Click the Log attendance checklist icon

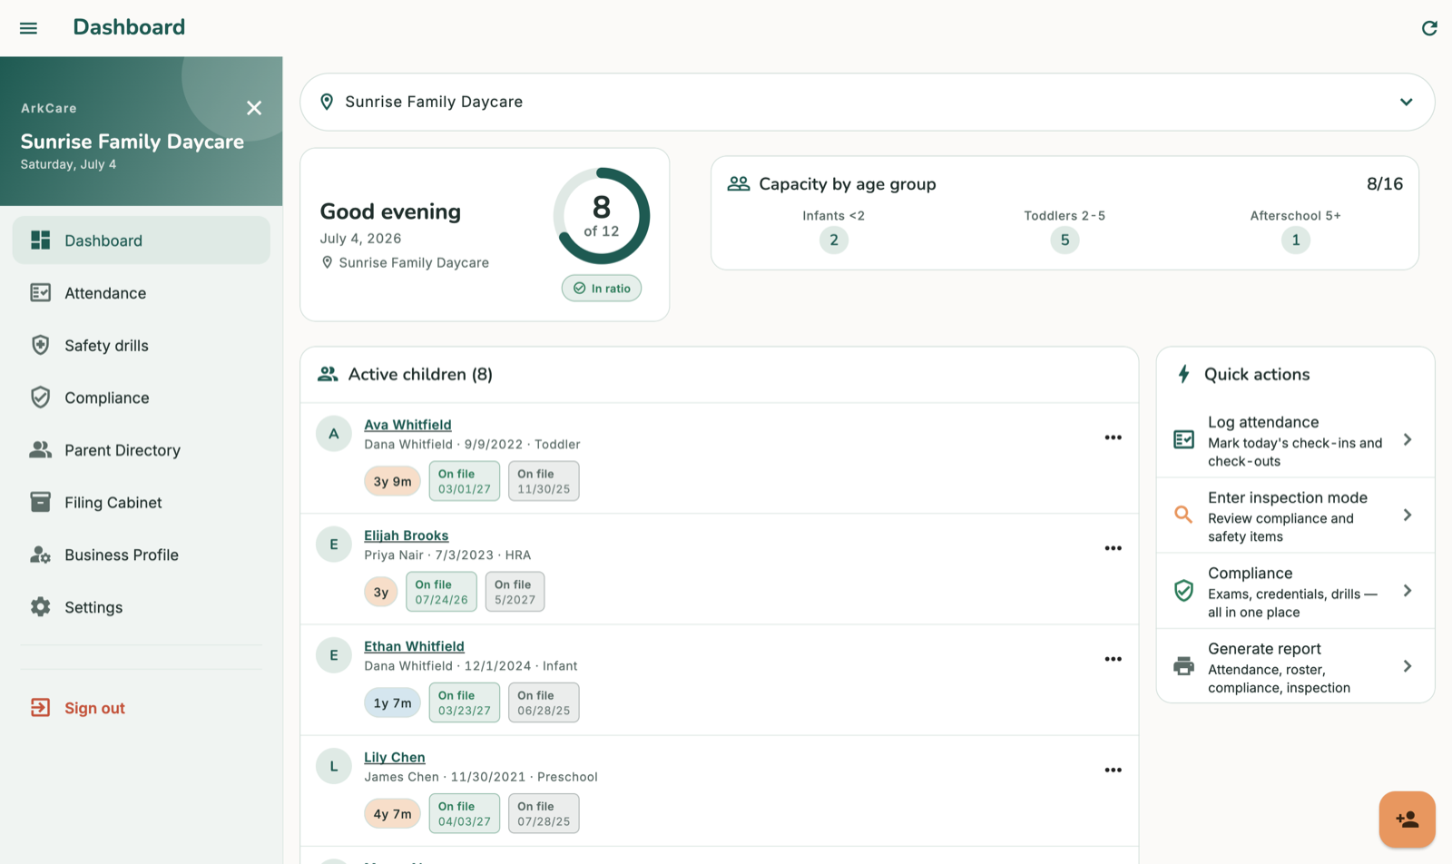1183,439
